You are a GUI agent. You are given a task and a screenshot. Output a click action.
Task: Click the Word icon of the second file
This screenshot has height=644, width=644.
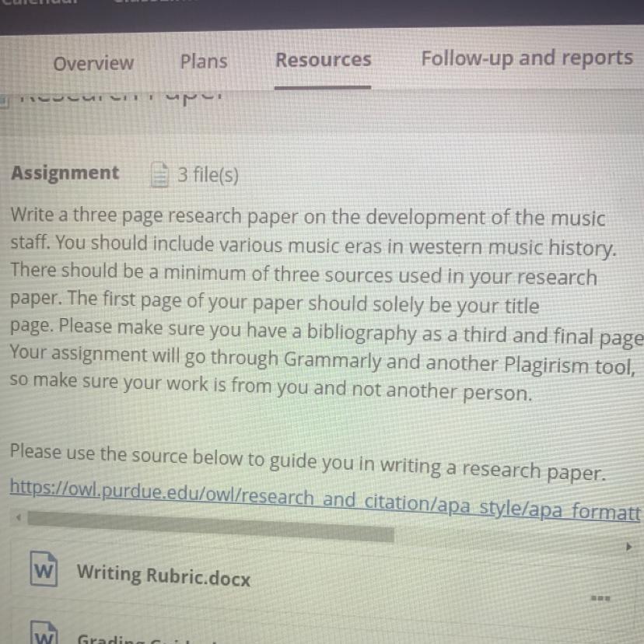pos(44,633)
